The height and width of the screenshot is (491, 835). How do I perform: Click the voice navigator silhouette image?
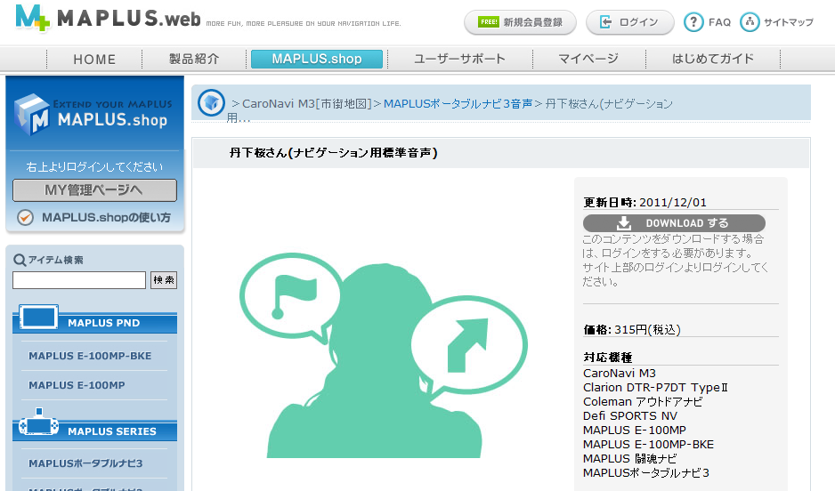pyautogui.click(x=384, y=355)
